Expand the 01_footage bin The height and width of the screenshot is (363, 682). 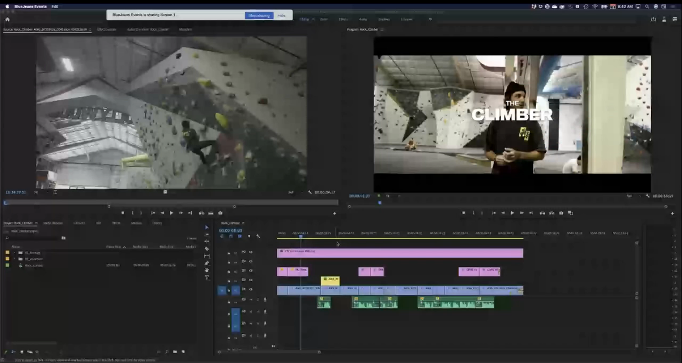[14, 253]
